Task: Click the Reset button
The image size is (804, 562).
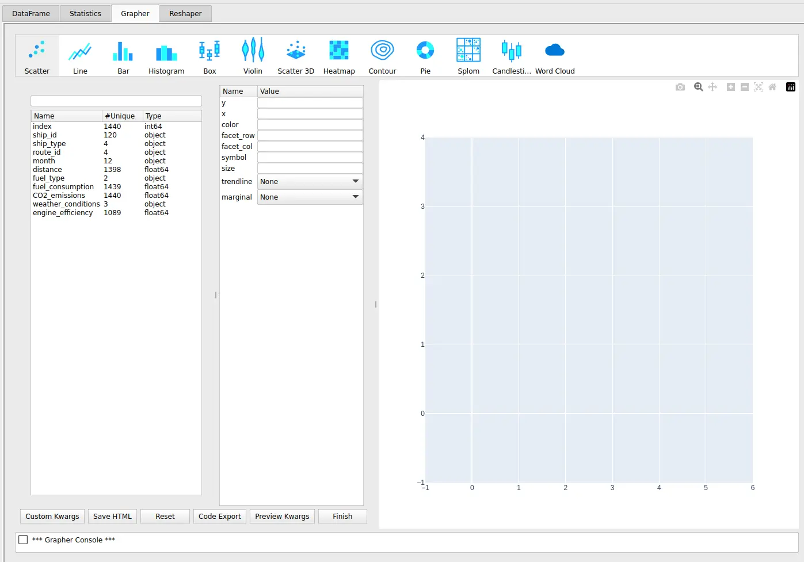Action: click(165, 516)
